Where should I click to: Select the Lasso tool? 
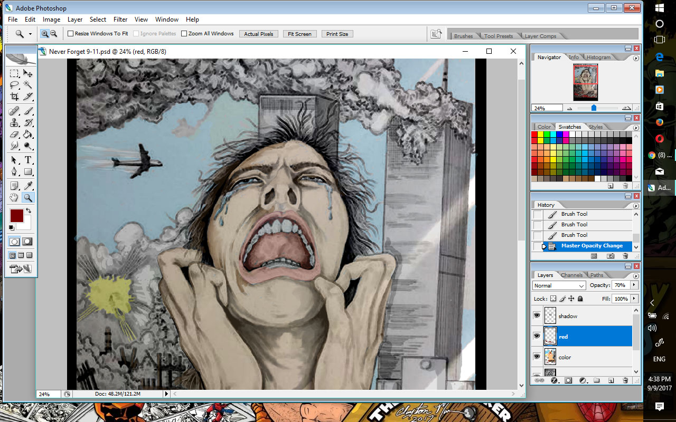pyautogui.click(x=14, y=85)
